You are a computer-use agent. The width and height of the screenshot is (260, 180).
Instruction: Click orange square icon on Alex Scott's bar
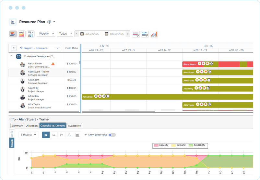(x=205, y=80)
